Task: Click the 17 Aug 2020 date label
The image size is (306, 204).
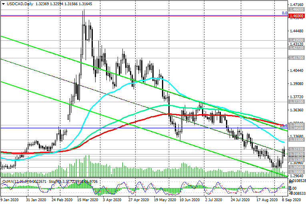Action: click(x=267, y=200)
